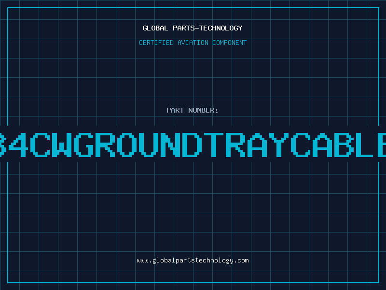Click the PART NUMBER: label

click(193, 110)
